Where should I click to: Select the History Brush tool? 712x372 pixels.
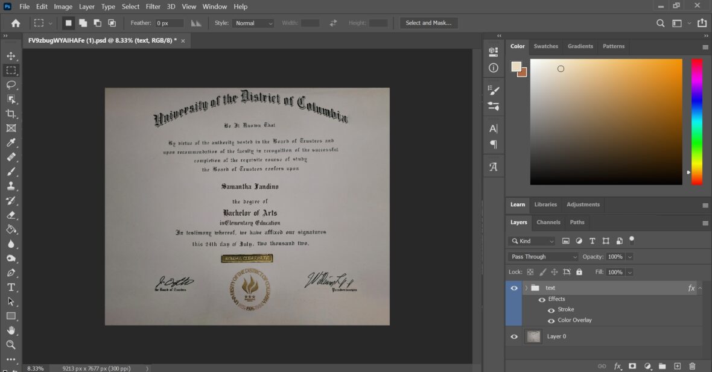(11, 201)
